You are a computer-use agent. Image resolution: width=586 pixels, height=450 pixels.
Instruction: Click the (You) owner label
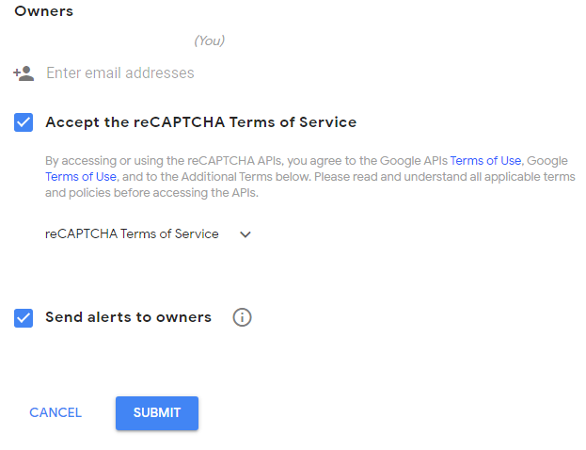coord(209,40)
